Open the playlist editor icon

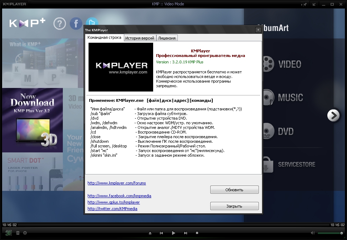tap(18, 233)
